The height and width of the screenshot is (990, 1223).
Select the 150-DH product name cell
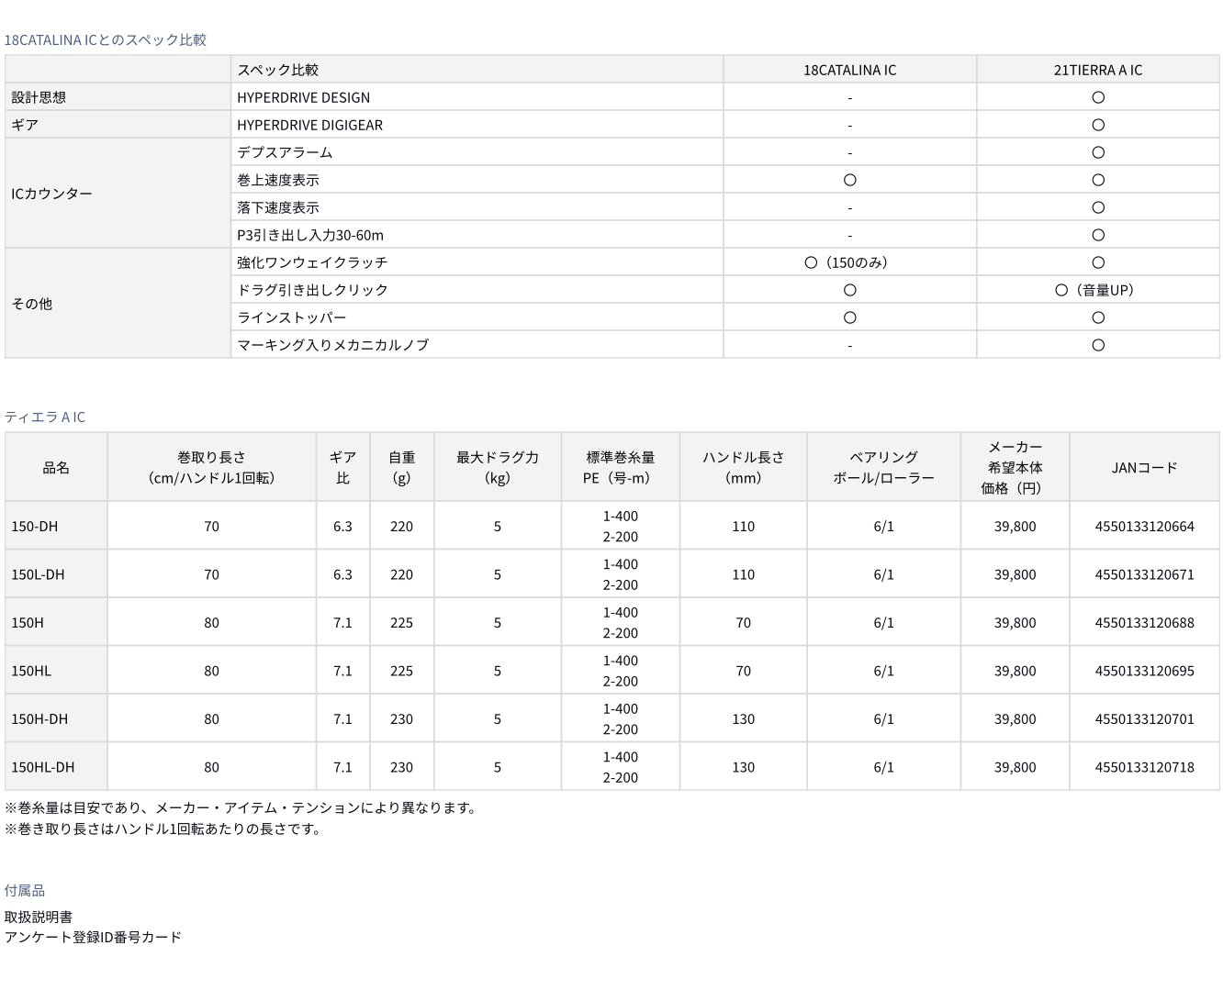35,527
